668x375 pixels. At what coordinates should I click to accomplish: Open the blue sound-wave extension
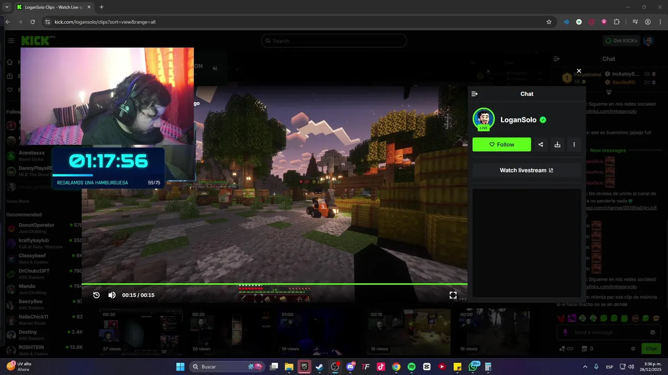pos(566,22)
